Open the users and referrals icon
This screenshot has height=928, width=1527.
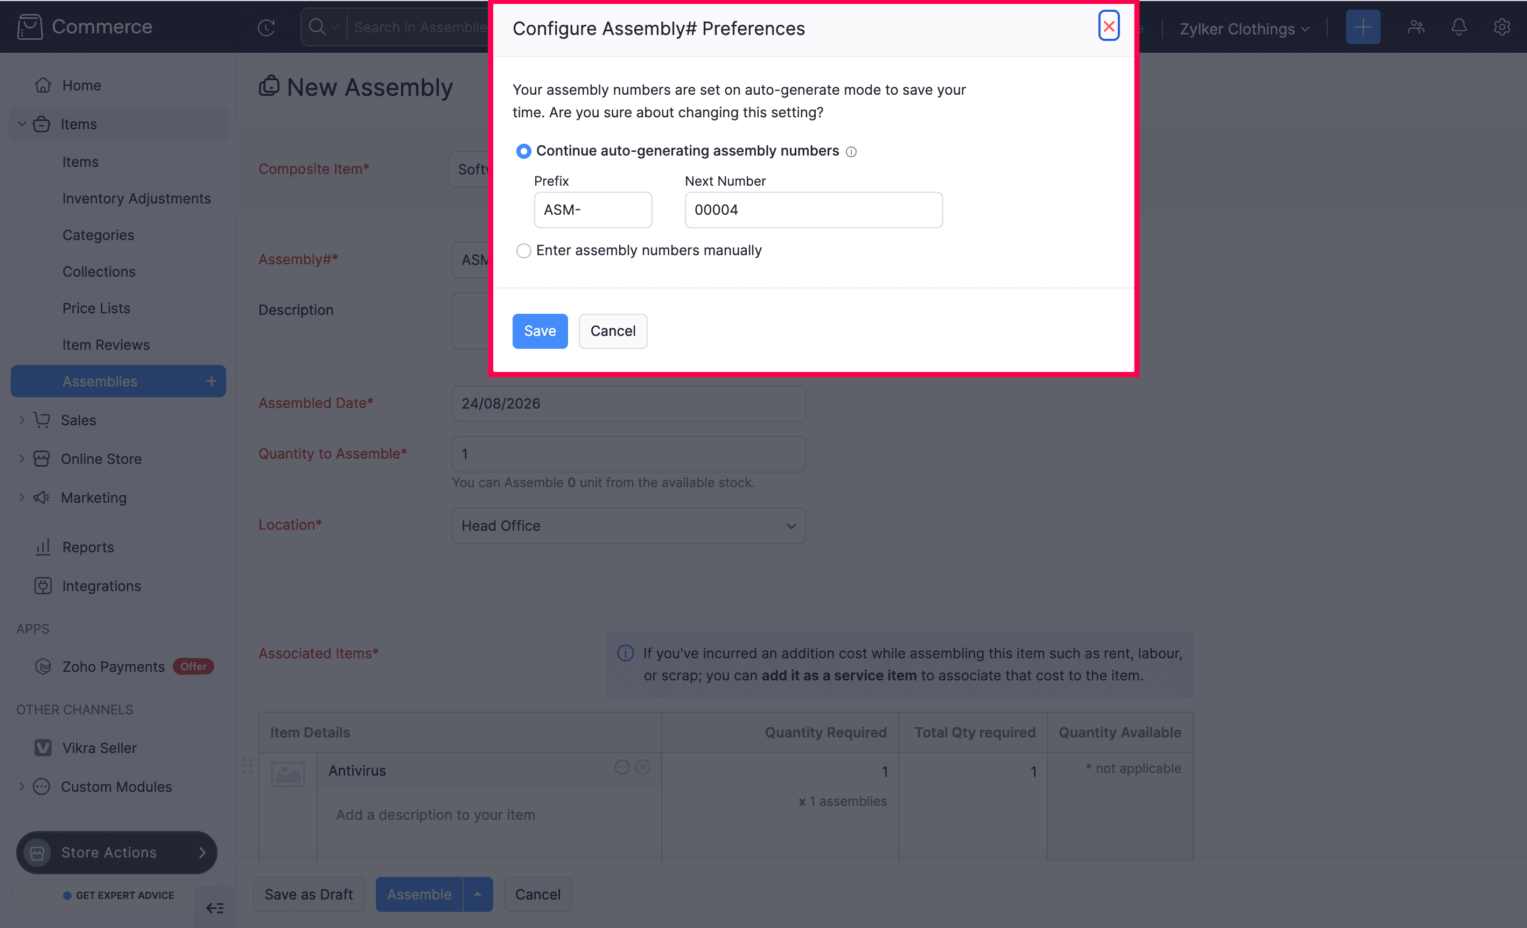[x=1416, y=26]
